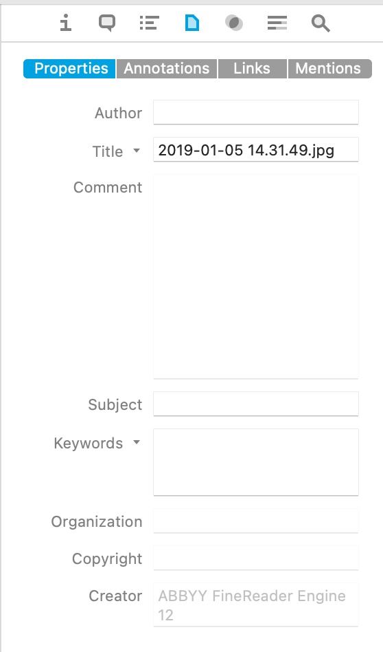Open the Annotations speech bubble inspector

(107, 23)
